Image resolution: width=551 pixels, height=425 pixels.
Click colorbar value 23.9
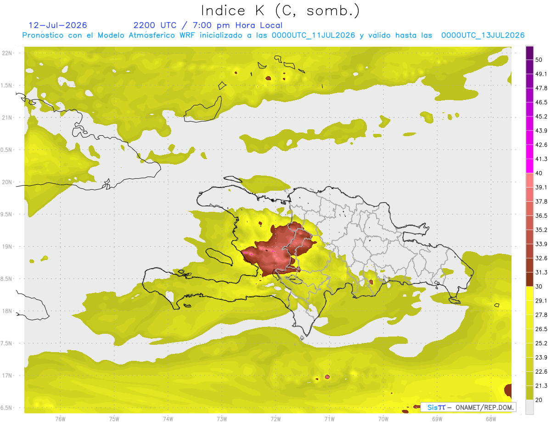click(x=541, y=358)
